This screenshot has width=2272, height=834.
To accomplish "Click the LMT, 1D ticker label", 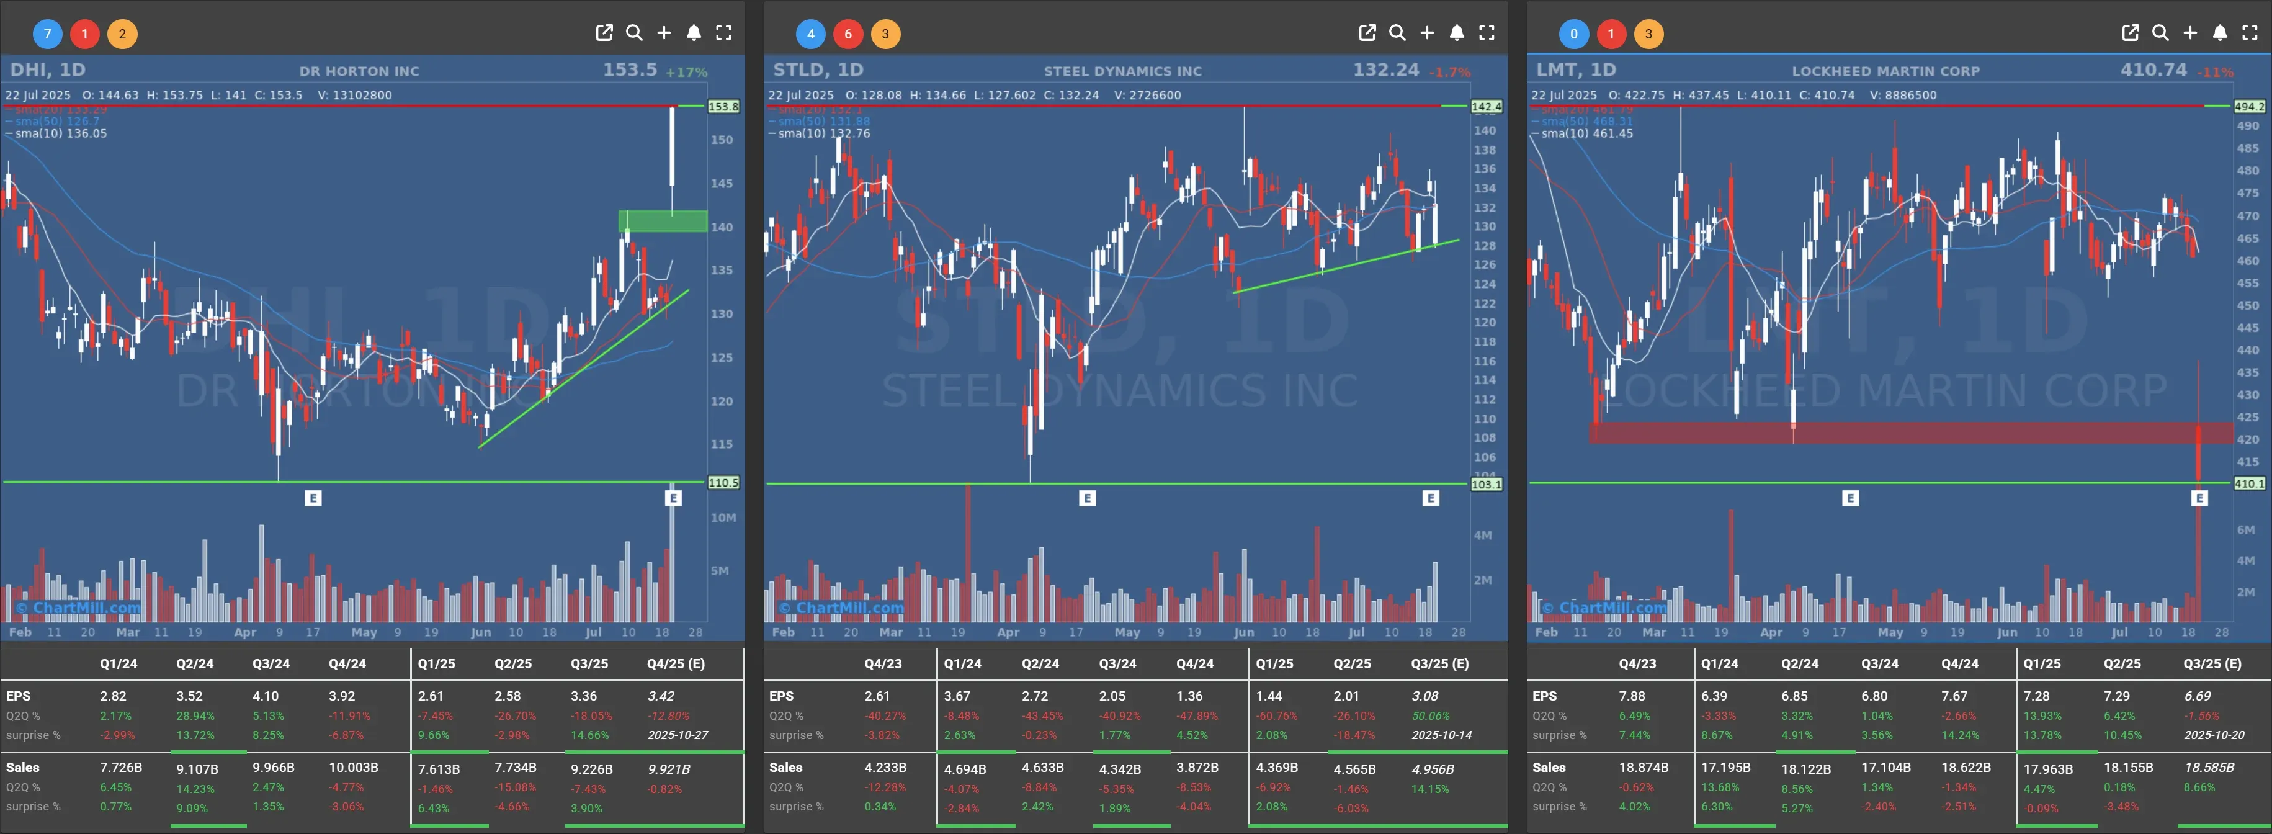I will (x=1576, y=69).
